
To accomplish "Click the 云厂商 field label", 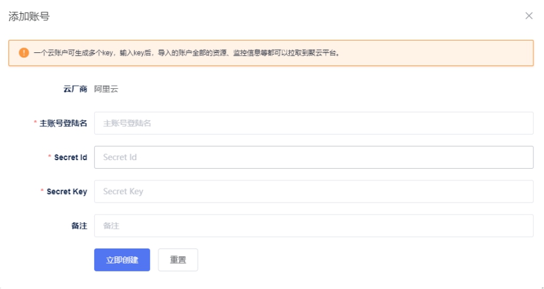I will [x=75, y=89].
